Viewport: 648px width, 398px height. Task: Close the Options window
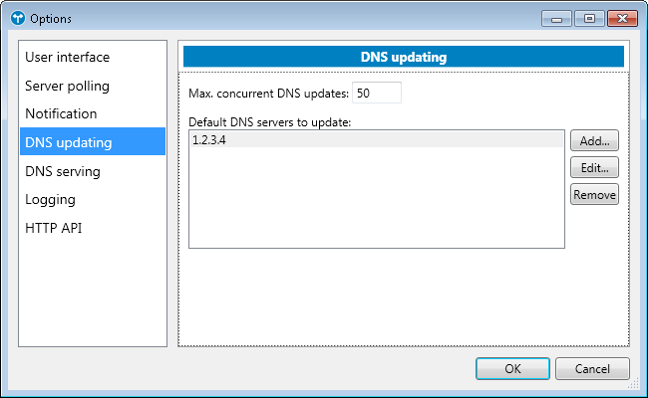pyautogui.click(x=619, y=18)
